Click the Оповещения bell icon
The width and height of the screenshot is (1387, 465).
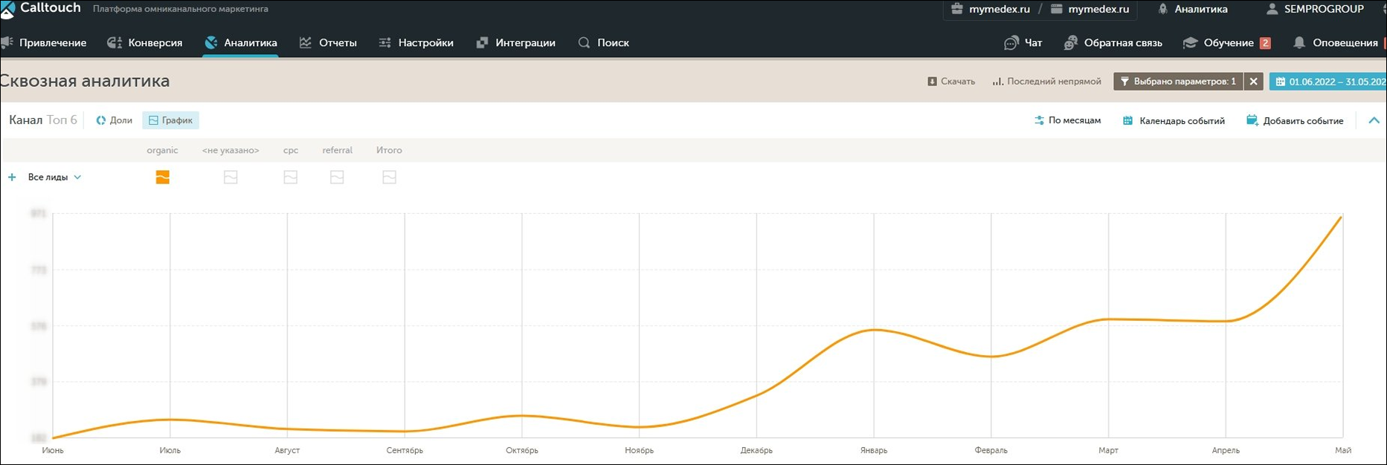[x=1298, y=43]
